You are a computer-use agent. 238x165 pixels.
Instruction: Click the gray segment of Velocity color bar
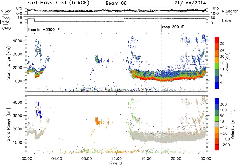(x=217, y=124)
